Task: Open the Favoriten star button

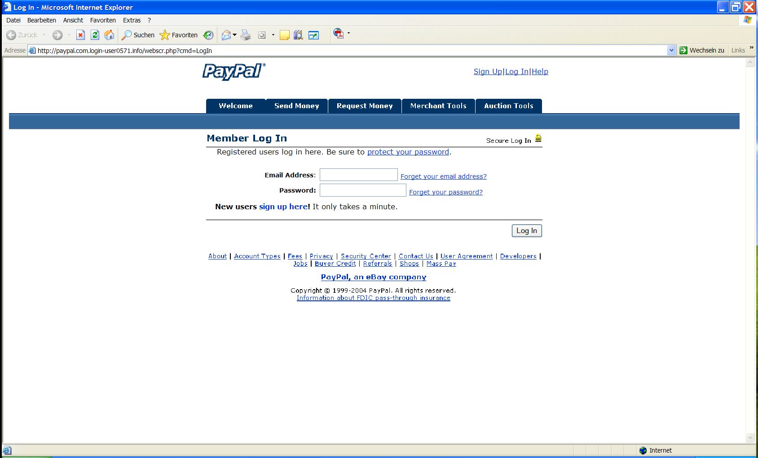Action: [x=179, y=35]
